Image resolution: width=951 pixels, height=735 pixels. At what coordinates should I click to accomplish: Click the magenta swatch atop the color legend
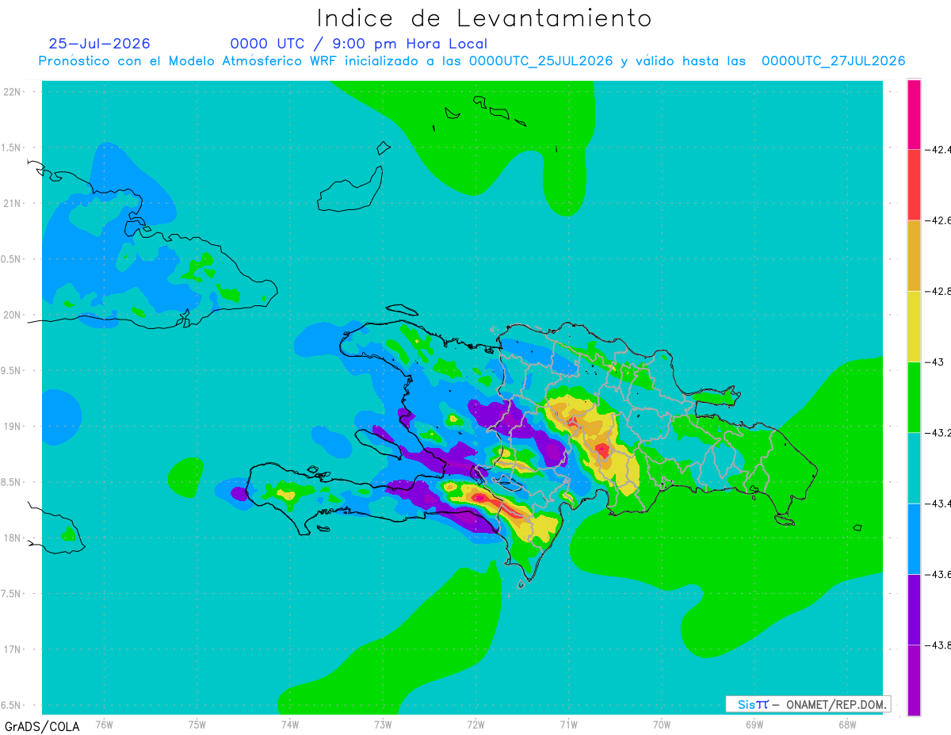pos(914,113)
